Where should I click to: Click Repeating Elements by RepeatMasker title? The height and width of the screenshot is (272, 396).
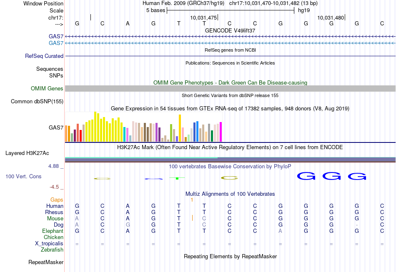coord(231,256)
